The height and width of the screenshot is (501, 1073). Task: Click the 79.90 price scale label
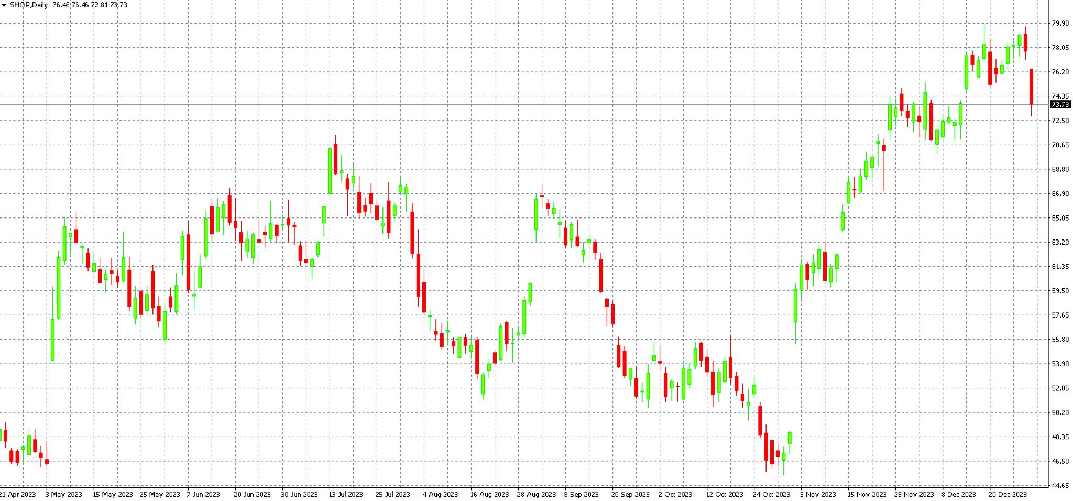click(1060, 24)
